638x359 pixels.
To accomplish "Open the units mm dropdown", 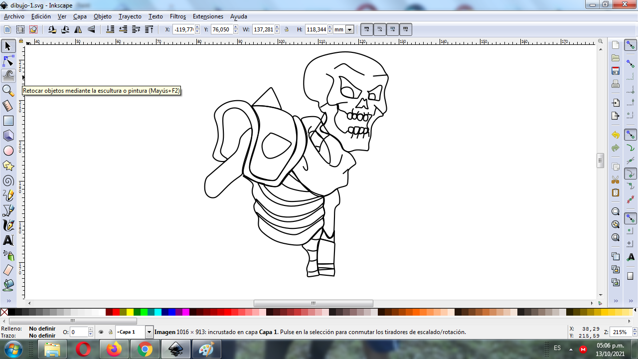I will [349, 29].
